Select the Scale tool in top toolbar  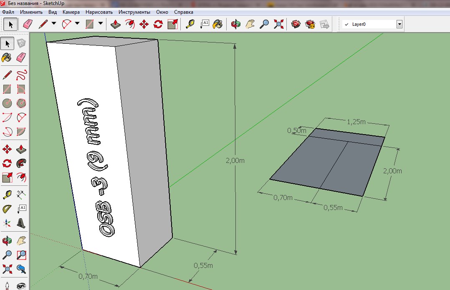click(x=172, y=24)
